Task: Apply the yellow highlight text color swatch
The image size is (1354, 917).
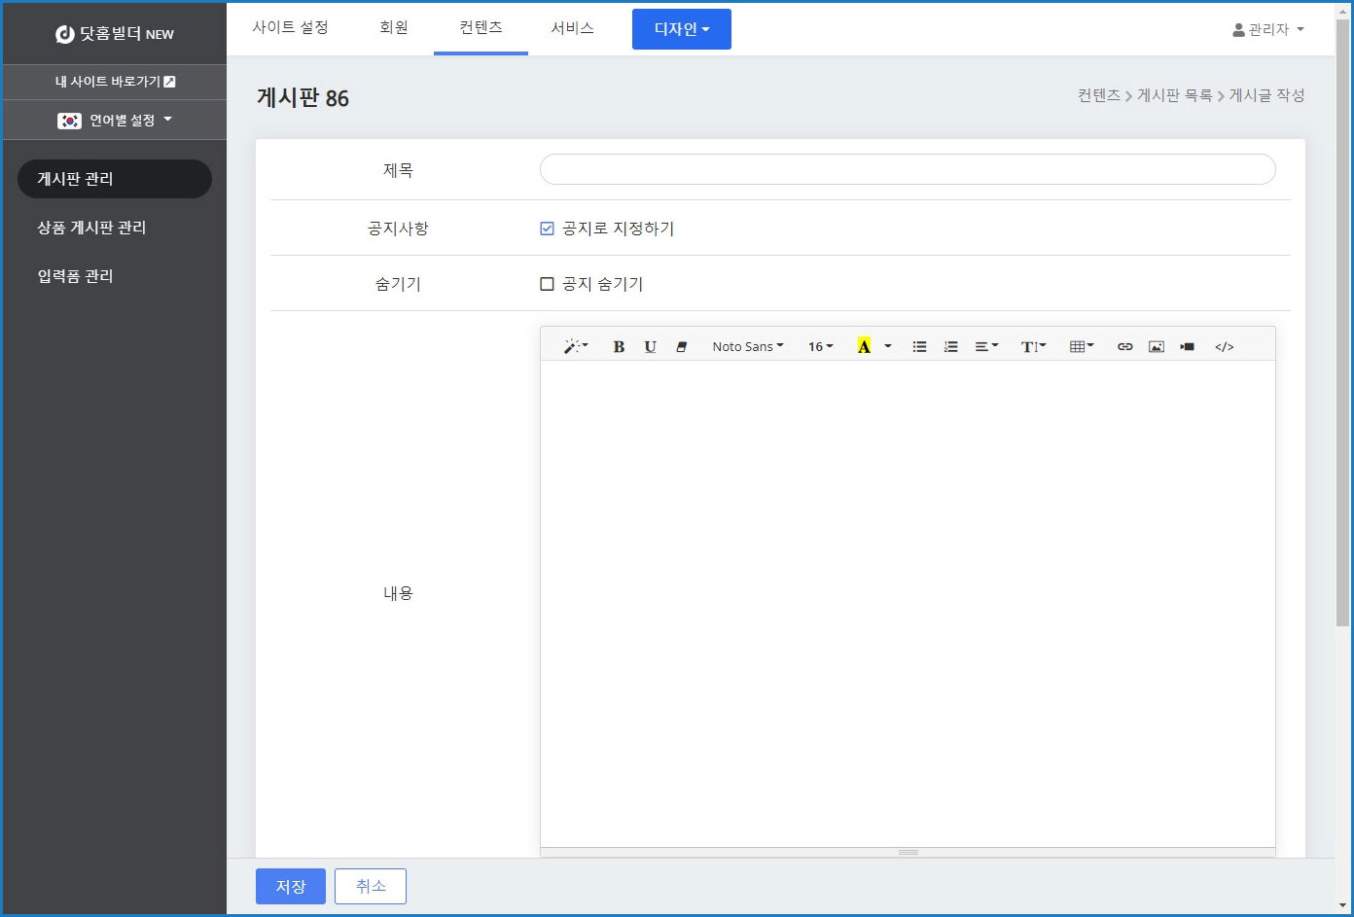Action: click(x=863, y=346)
